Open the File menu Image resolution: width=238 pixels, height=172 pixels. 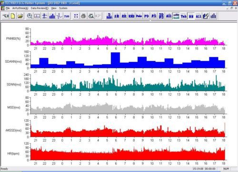tap(8, 8)
